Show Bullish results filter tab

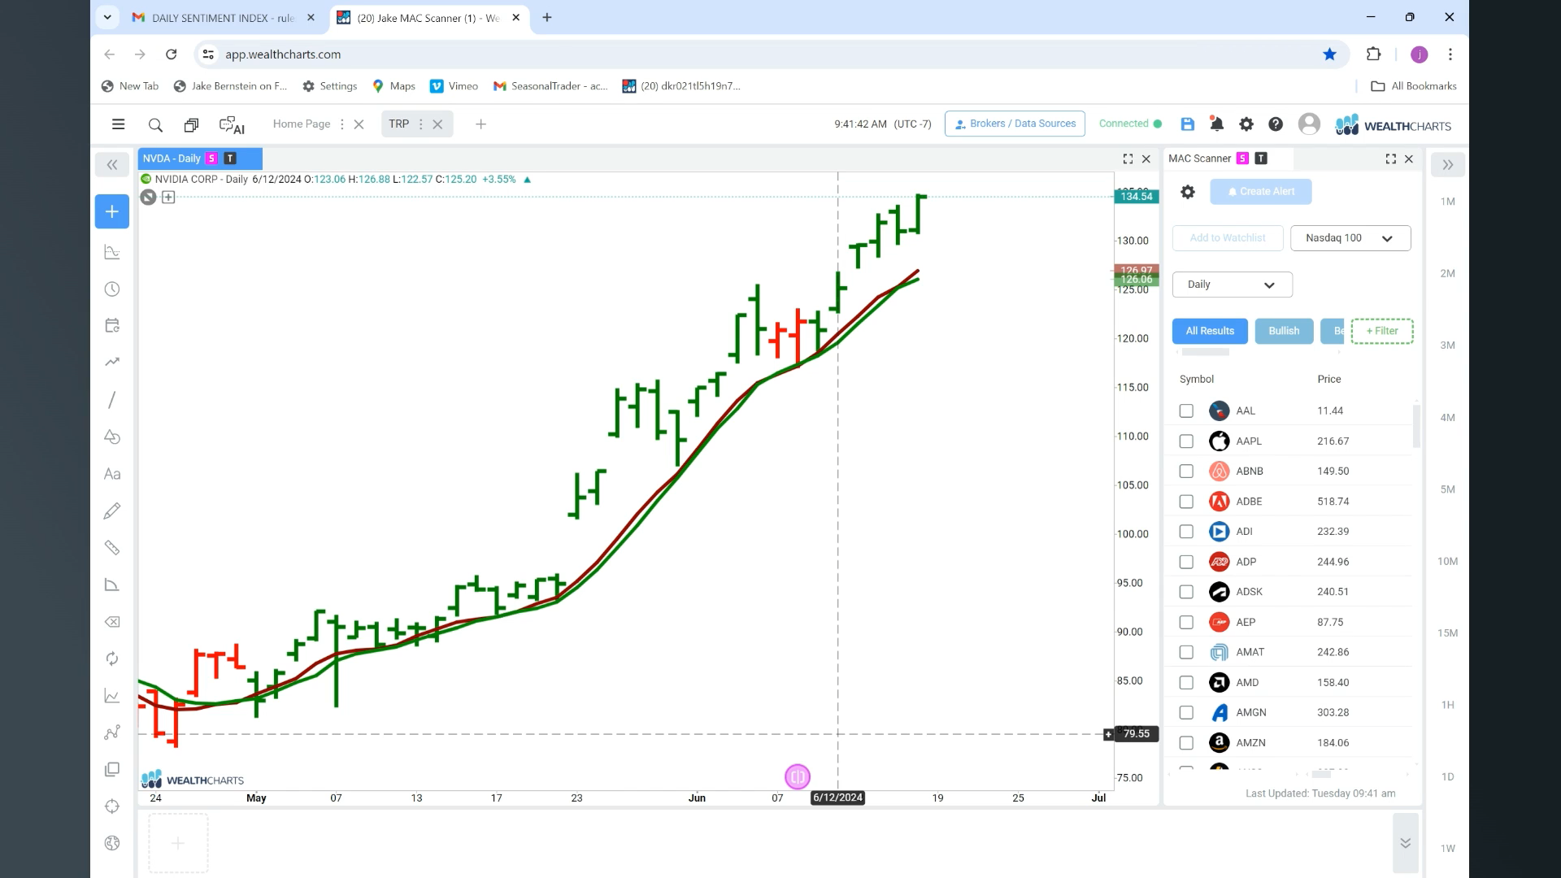click(x=1284, y=331)
